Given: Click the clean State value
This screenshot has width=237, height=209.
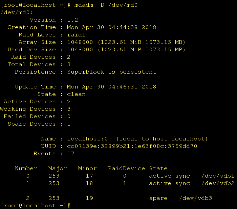Looking at the screenshot, I should tap(76, 94).
